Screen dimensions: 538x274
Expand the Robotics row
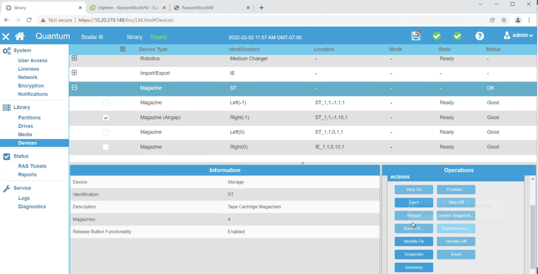pyautogui.click(x=74, y=58)
